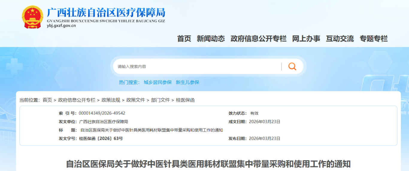Click the orange magnifier search icon

point(292,66)
